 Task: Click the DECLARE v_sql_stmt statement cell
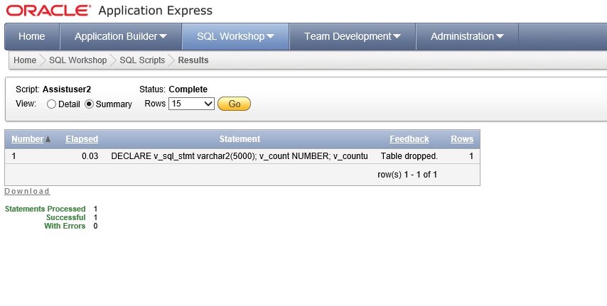click(240, 156)
